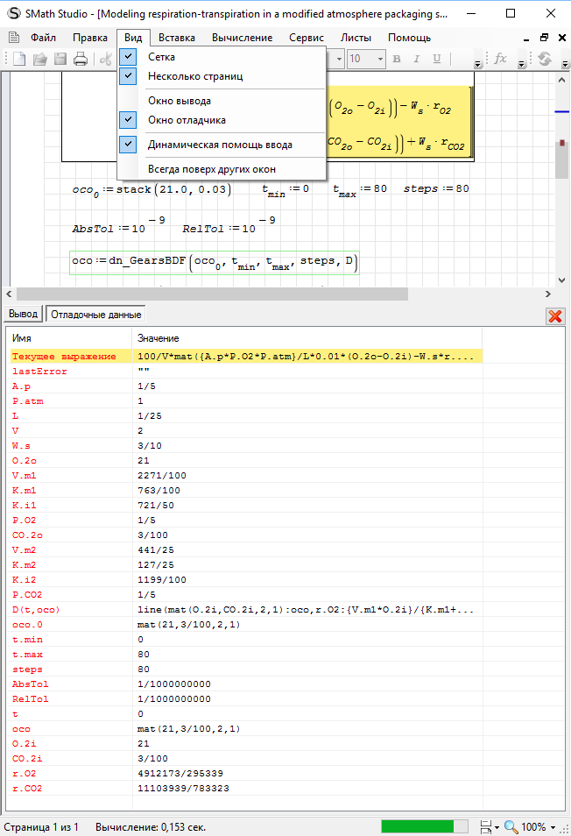Viewport: 571px width, 836px height.
Task: Open the Вычисление menu
Action: 242,38
